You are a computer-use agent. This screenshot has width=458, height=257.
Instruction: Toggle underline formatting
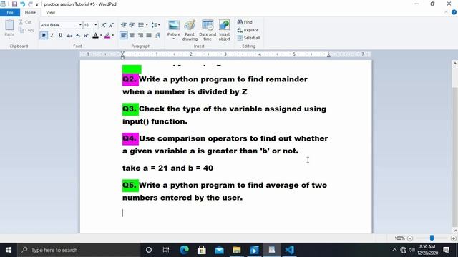pyautogui.click(x=60, y=35)
